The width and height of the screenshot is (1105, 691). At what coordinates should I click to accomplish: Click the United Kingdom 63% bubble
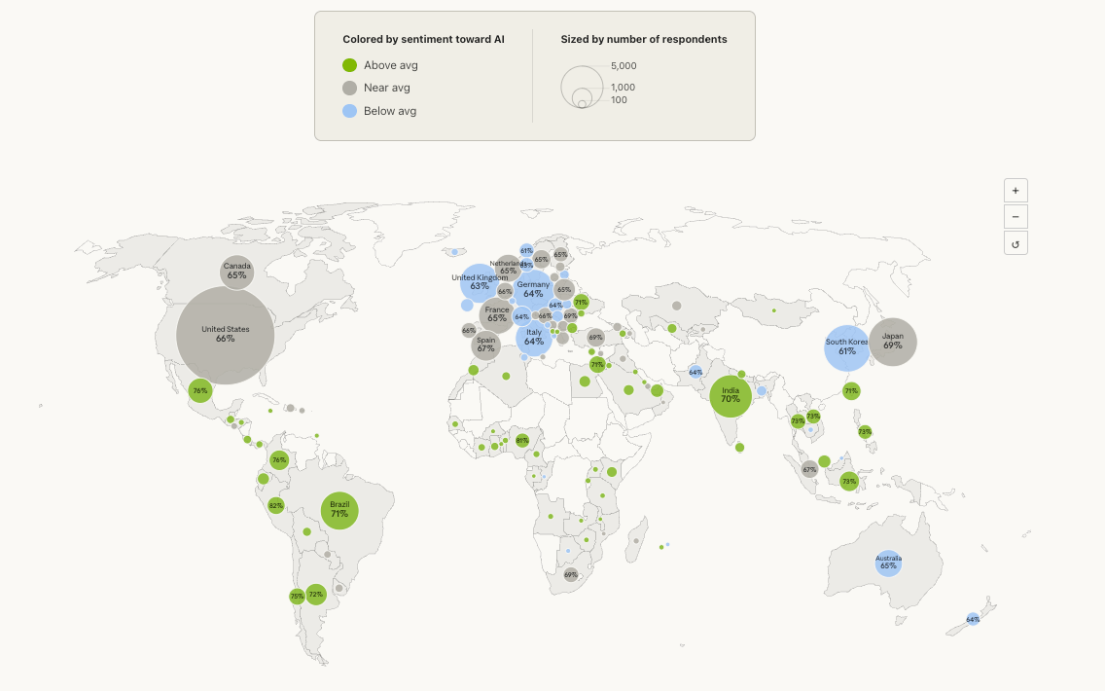pos(480,283)
